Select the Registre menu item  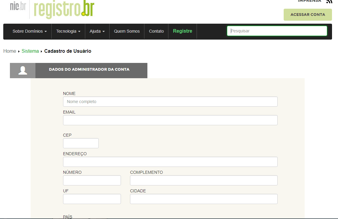pos(183,31)
